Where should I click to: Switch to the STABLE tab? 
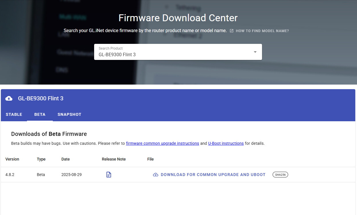tap(14, 114)
